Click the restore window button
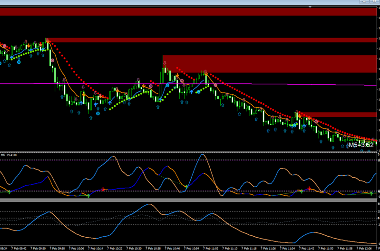Viewport: 380px width, 251px height. [374, 2]
